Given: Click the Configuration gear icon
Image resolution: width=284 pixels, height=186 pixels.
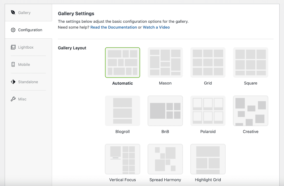Looking at the screenshot, I should (13, 30).
